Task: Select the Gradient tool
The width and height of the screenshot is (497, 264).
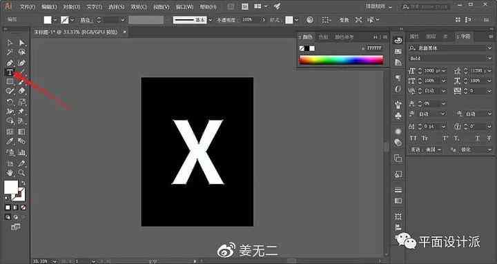Action: coord(21,132)
